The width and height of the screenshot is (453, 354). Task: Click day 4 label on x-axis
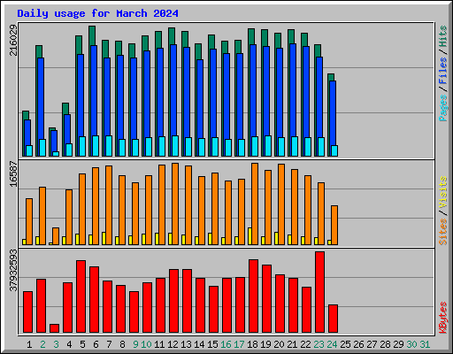pos(69,344)
